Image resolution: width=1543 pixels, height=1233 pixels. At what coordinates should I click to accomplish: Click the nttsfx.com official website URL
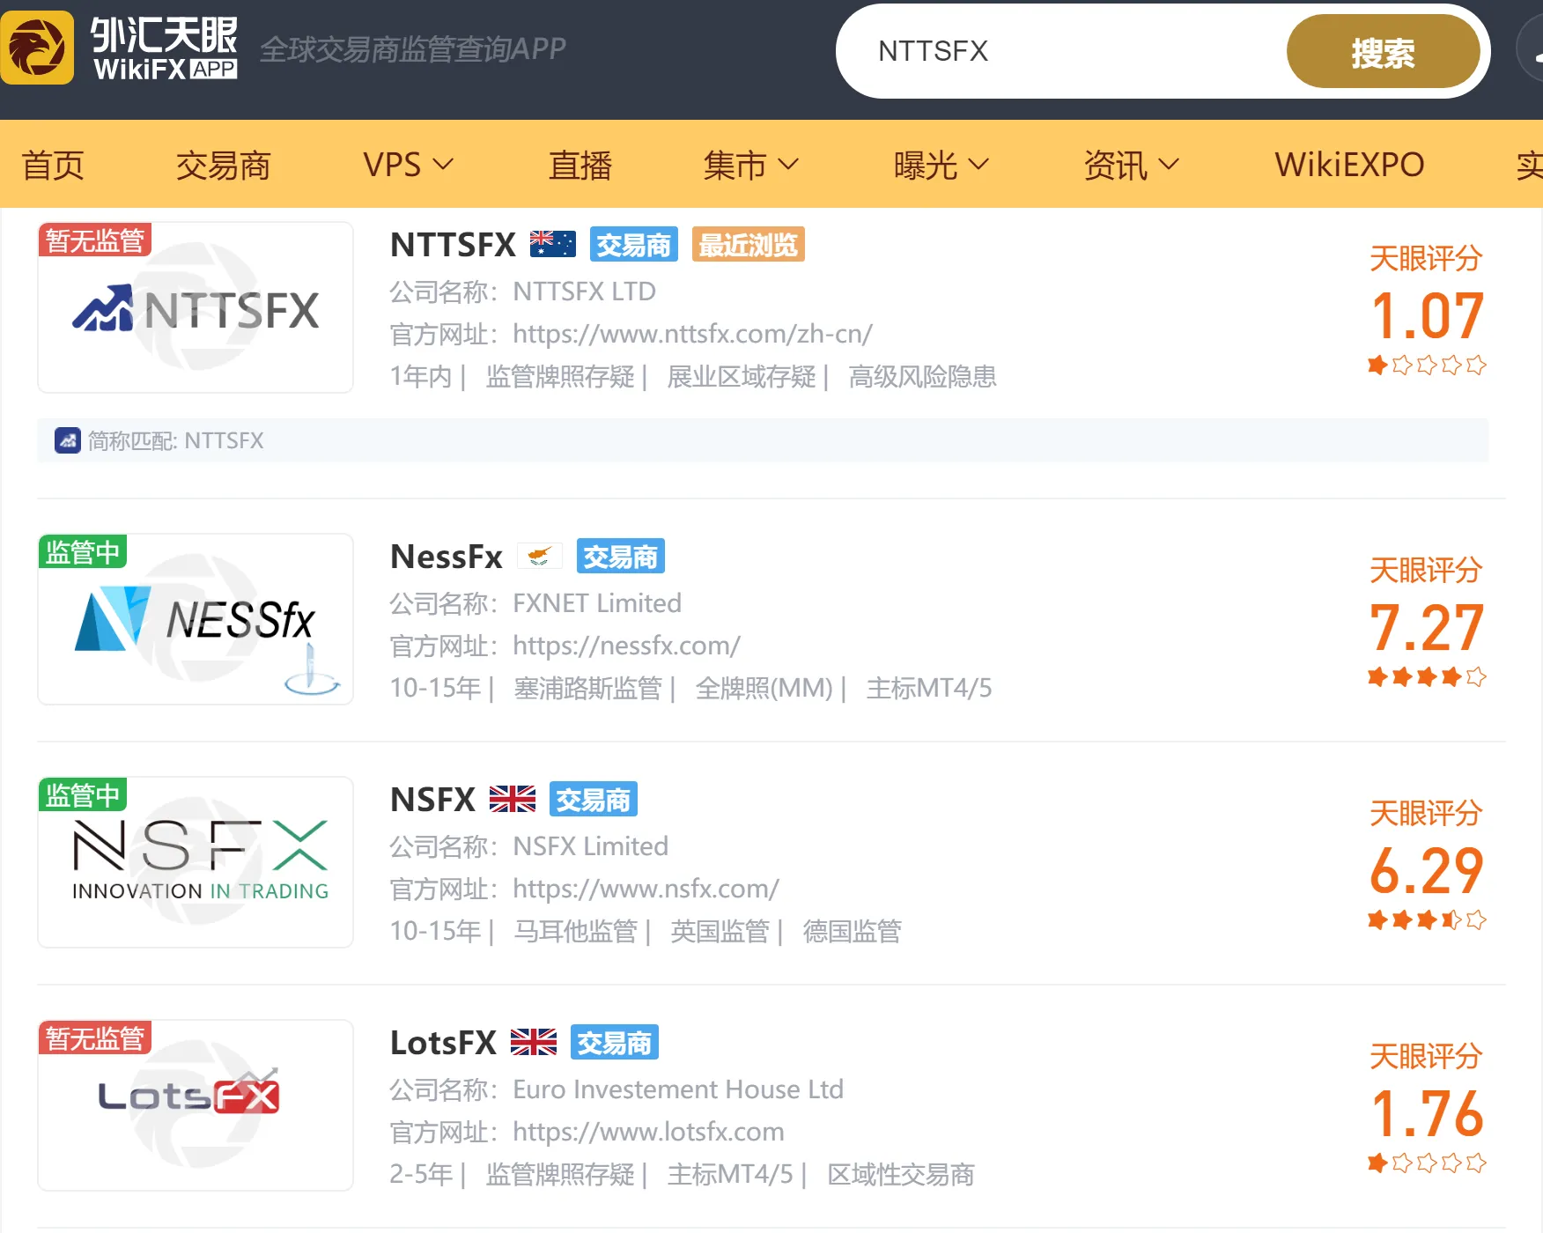[692, 334]
